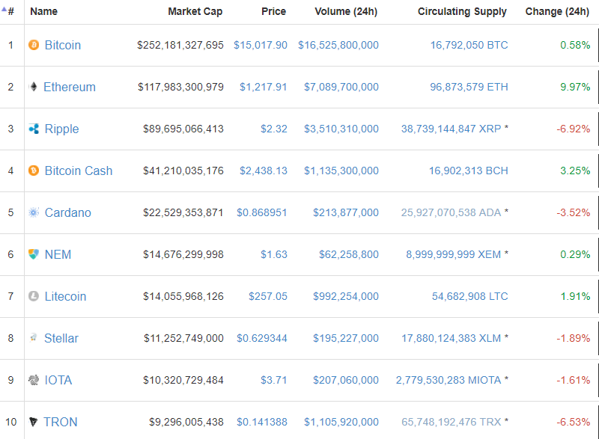Click Bitcoin Cash price $2,438.13
The width and height of the screenshot is (599, 439).
264,171
